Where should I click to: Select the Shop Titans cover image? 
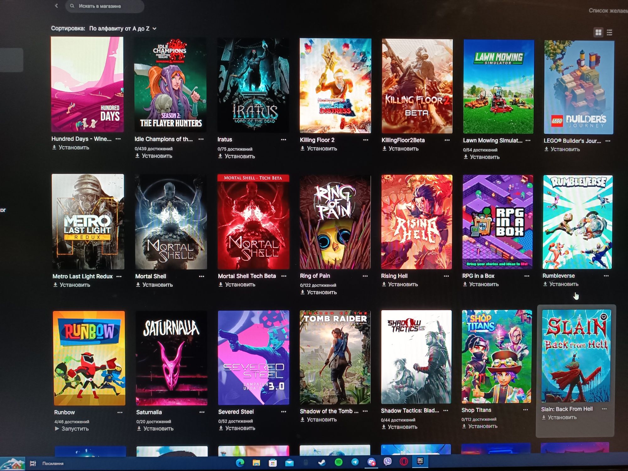(497, 356)
